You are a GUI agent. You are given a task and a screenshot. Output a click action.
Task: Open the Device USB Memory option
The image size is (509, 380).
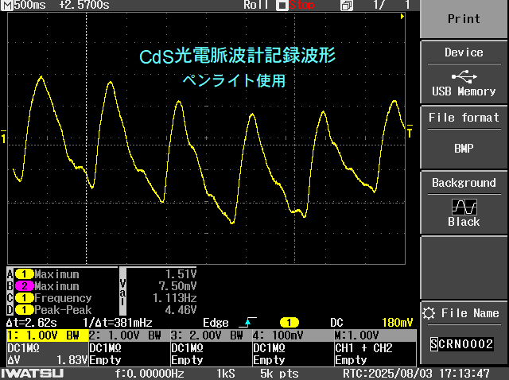tap(464, 72)
